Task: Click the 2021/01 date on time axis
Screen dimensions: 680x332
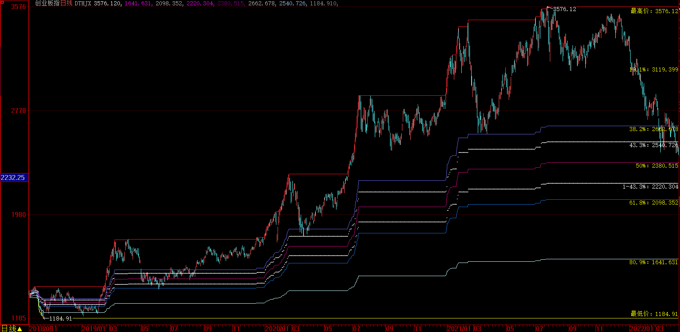Action: [459, 329]
